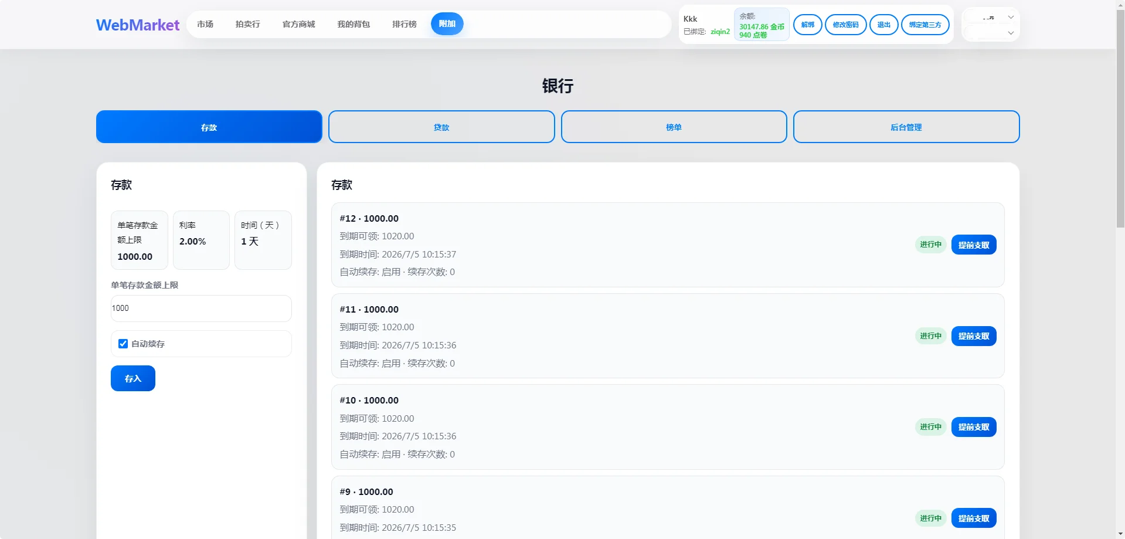1125x539 pixels.
Task: Click the highlighted 附加 nav pill
Action: point(447,24)
